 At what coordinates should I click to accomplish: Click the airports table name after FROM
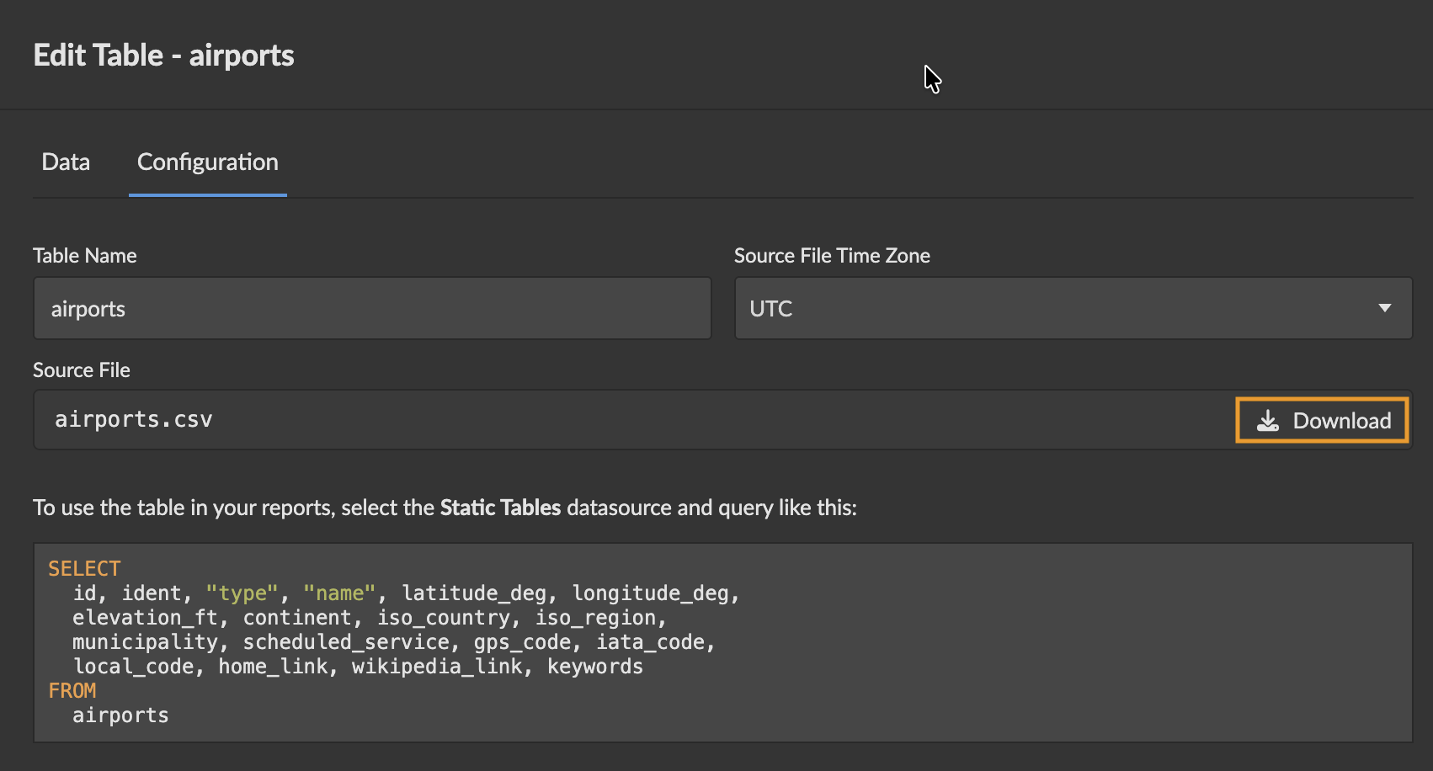tap(120, 715)
